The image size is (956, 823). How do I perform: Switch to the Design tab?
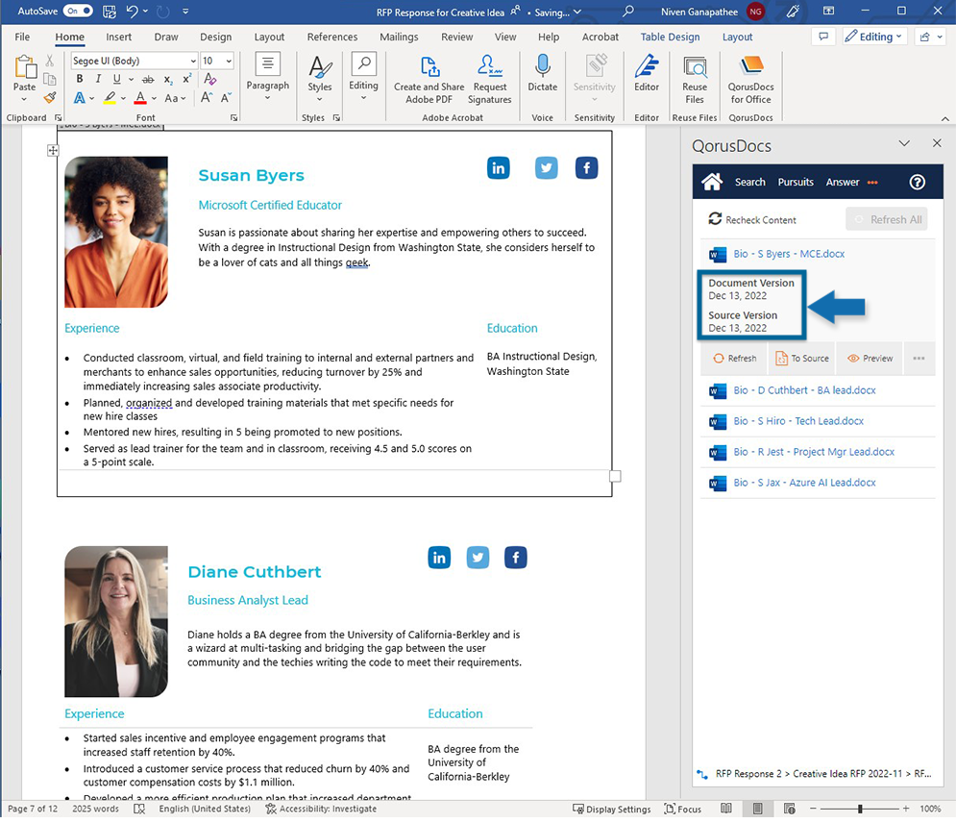click(x=216, y=37)
